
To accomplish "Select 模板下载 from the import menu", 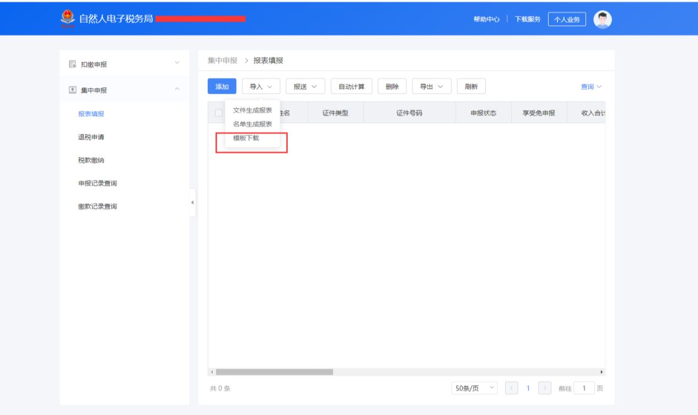I will click(246, 138).
